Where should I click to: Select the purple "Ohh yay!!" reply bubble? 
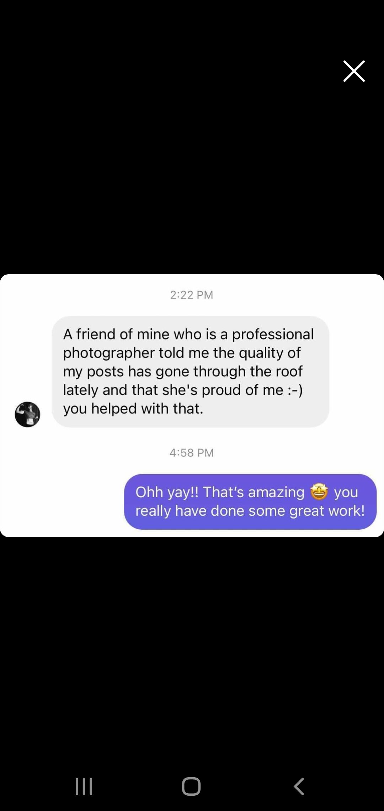[x=250, y=502]
